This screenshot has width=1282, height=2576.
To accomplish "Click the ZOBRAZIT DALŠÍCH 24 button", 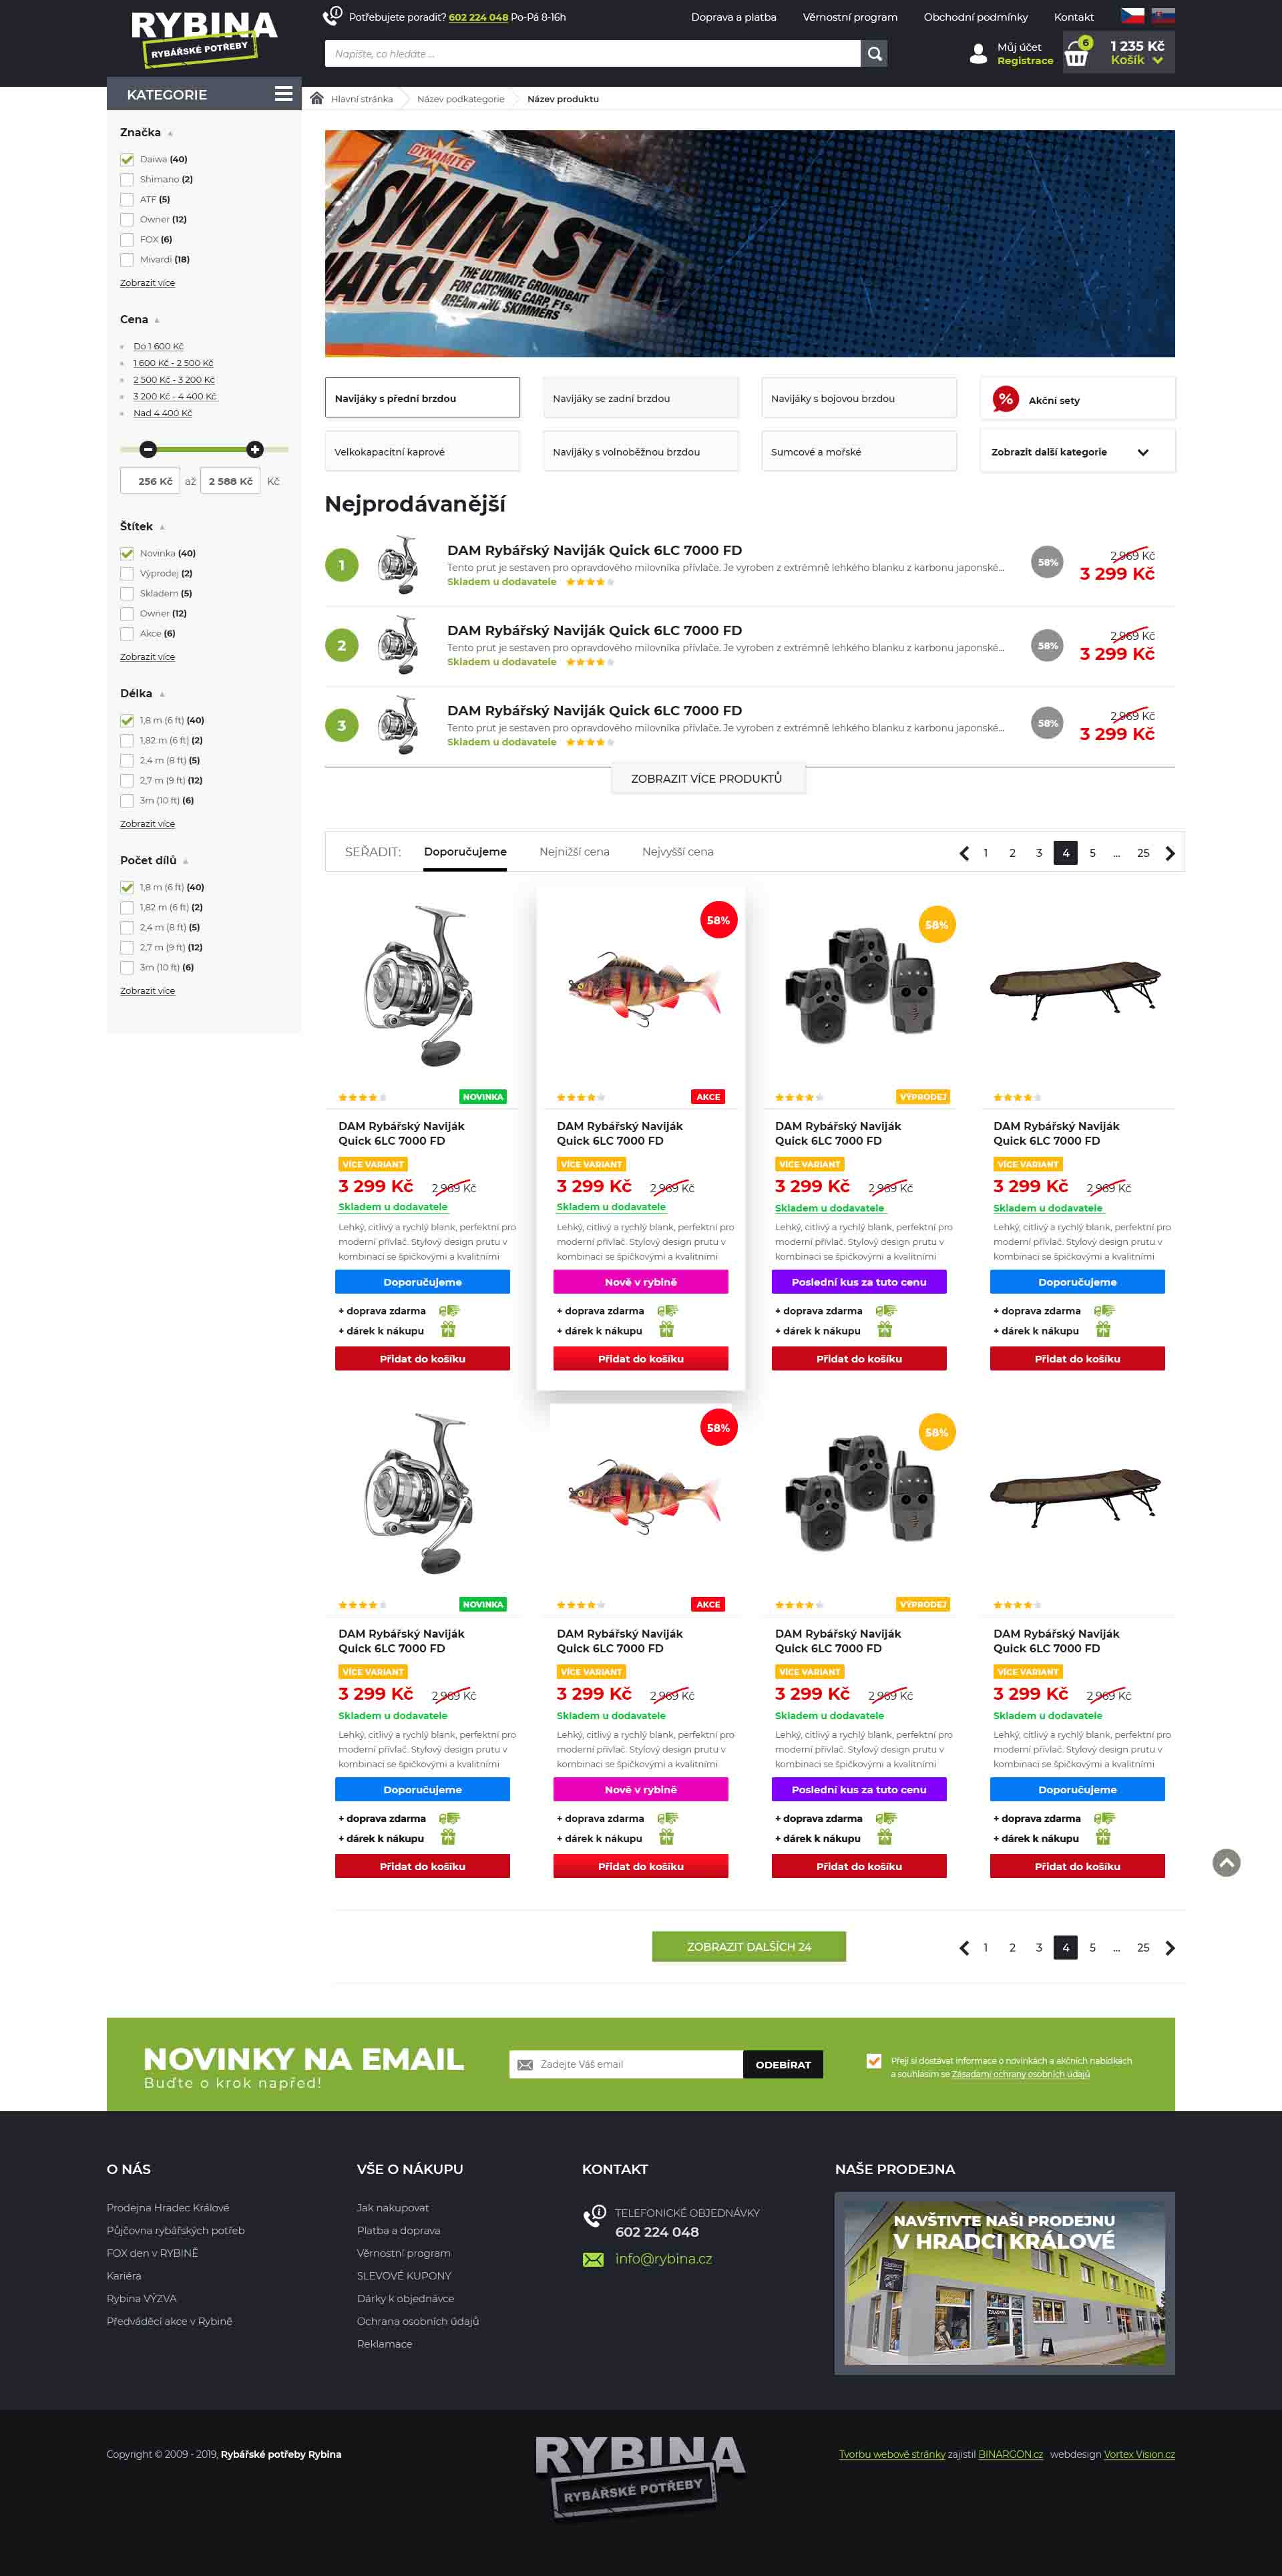I will pyautogui.click(x=748, y=1946).
